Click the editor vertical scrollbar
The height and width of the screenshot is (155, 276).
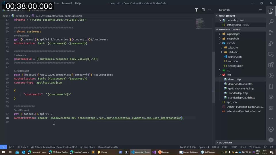click(213, 77)
